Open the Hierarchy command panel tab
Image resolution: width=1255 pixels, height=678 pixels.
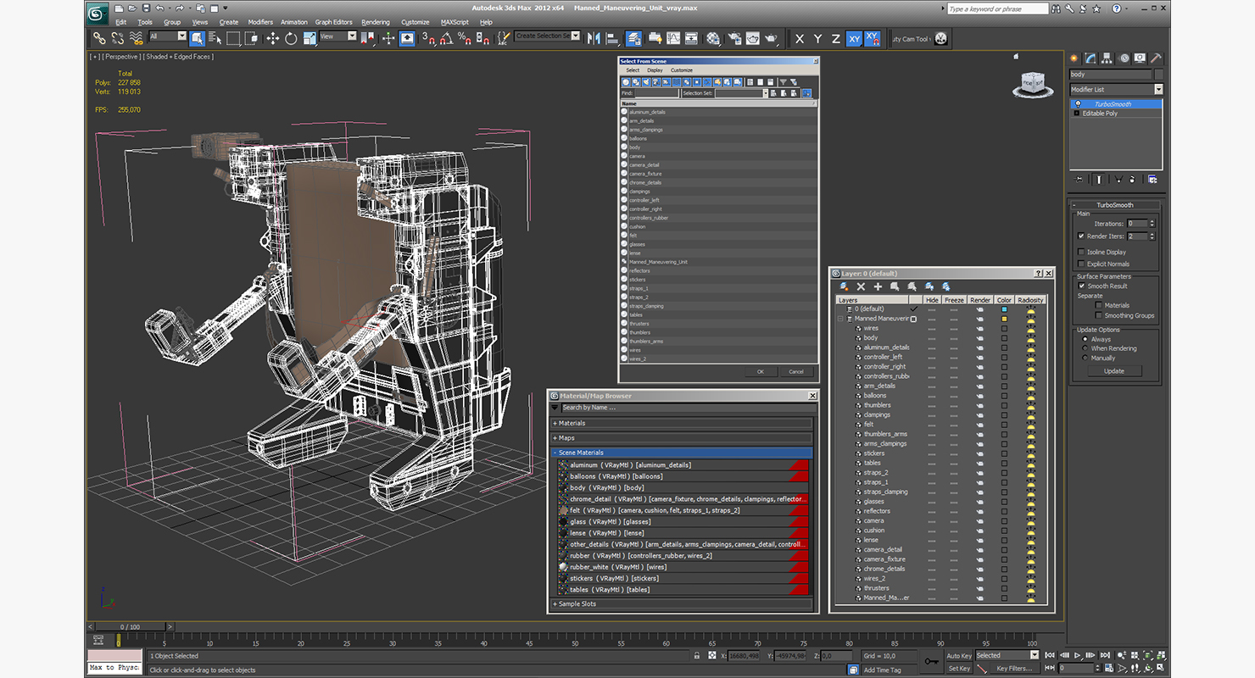(x=1107, y=58)
